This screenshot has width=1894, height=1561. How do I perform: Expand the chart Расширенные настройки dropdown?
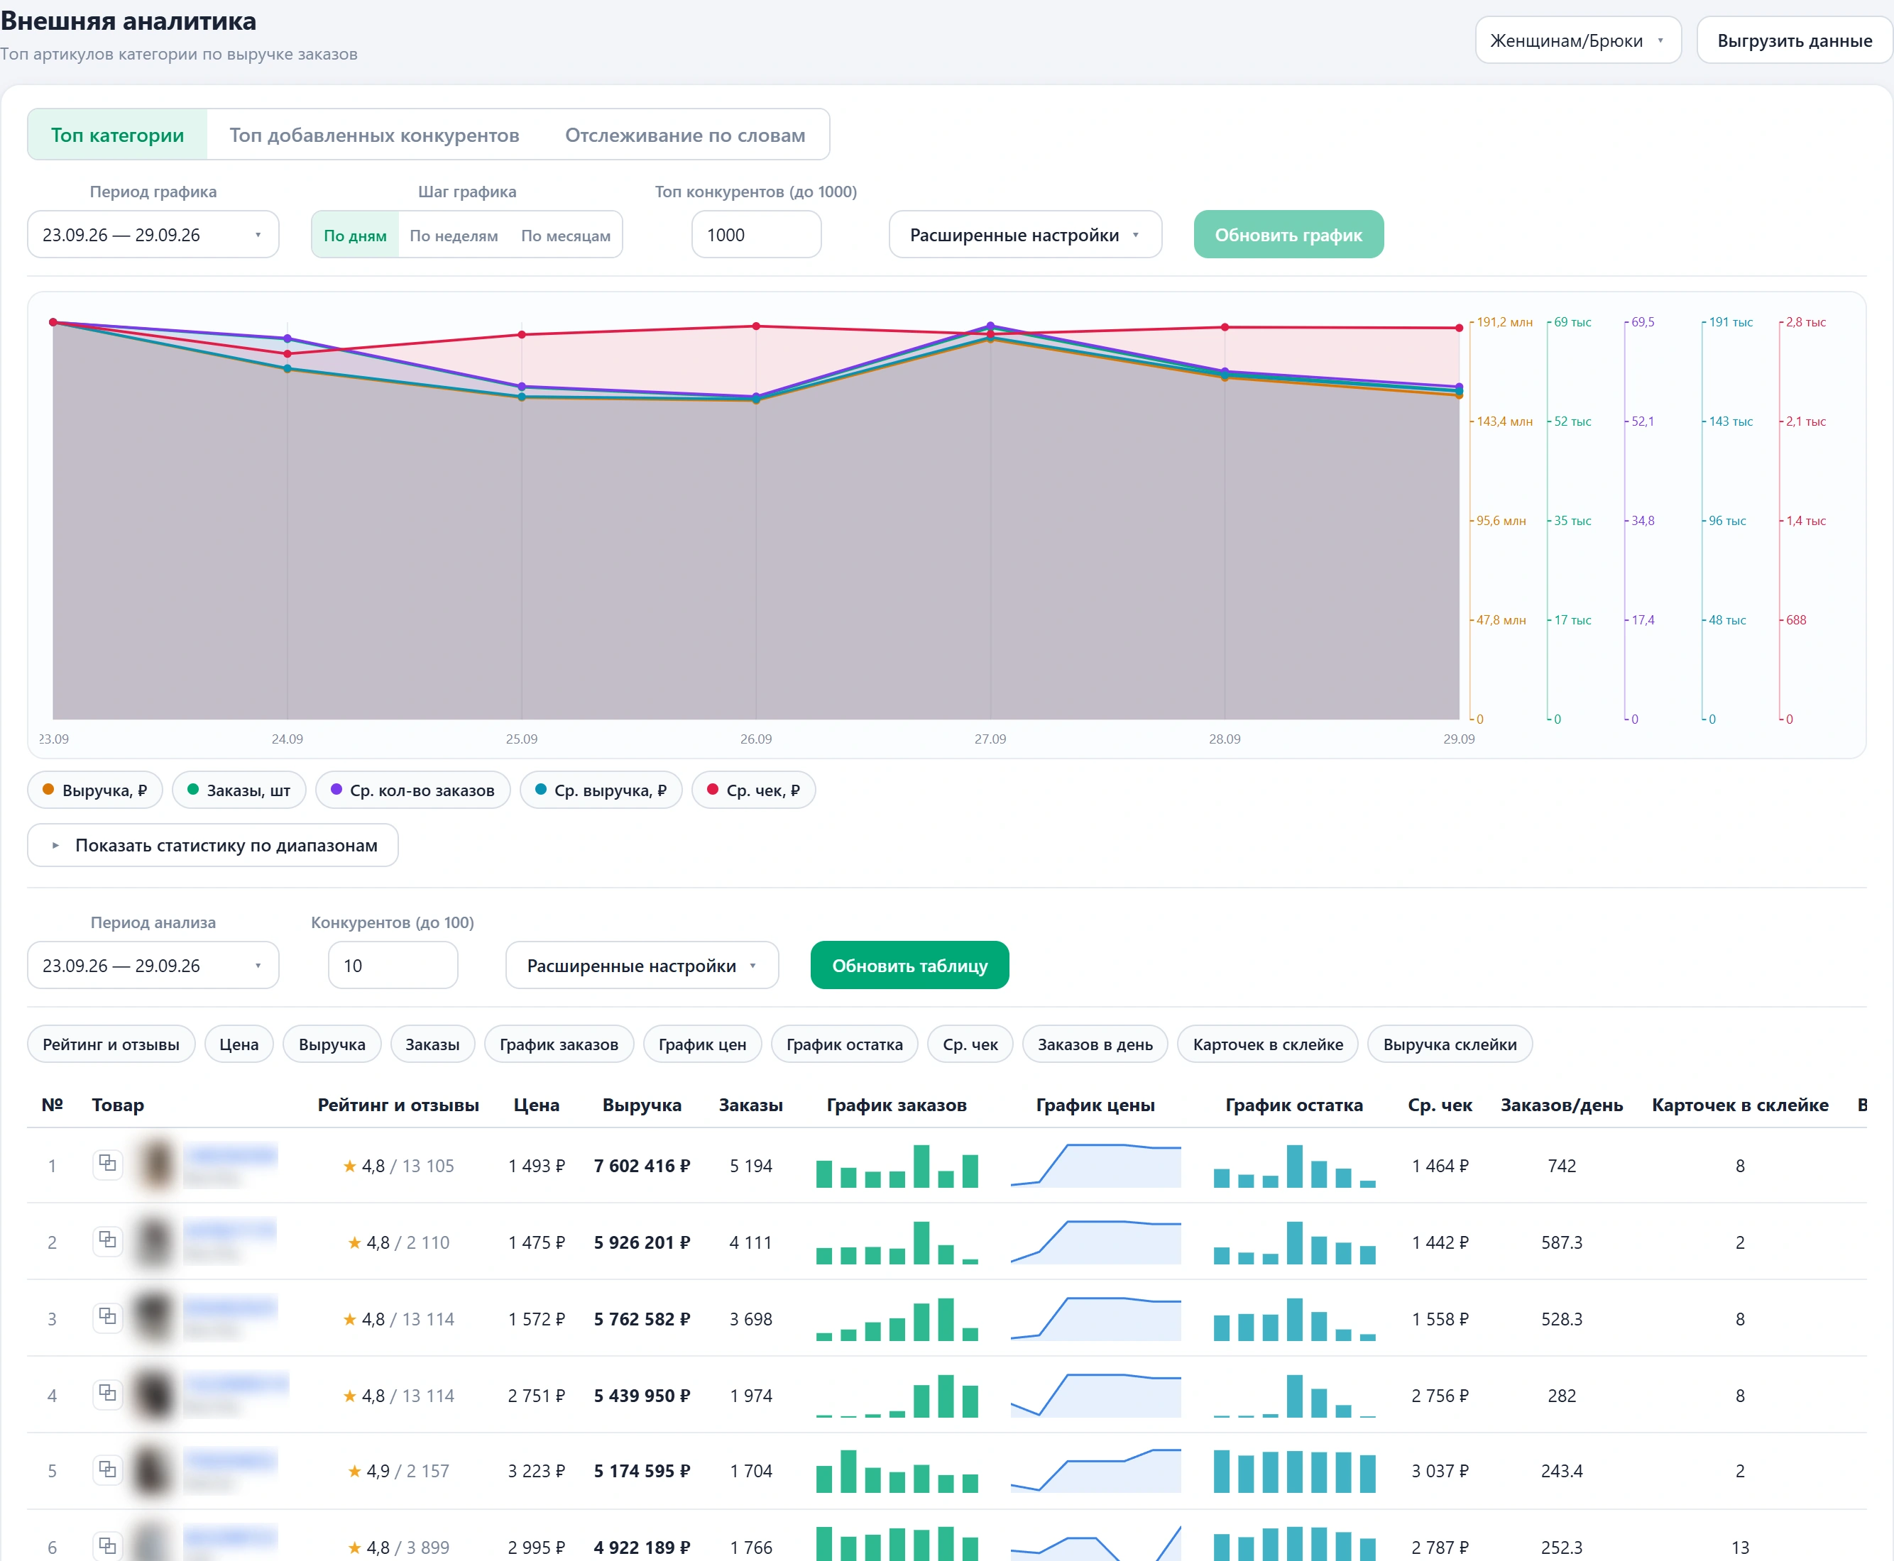(1025, 235)
